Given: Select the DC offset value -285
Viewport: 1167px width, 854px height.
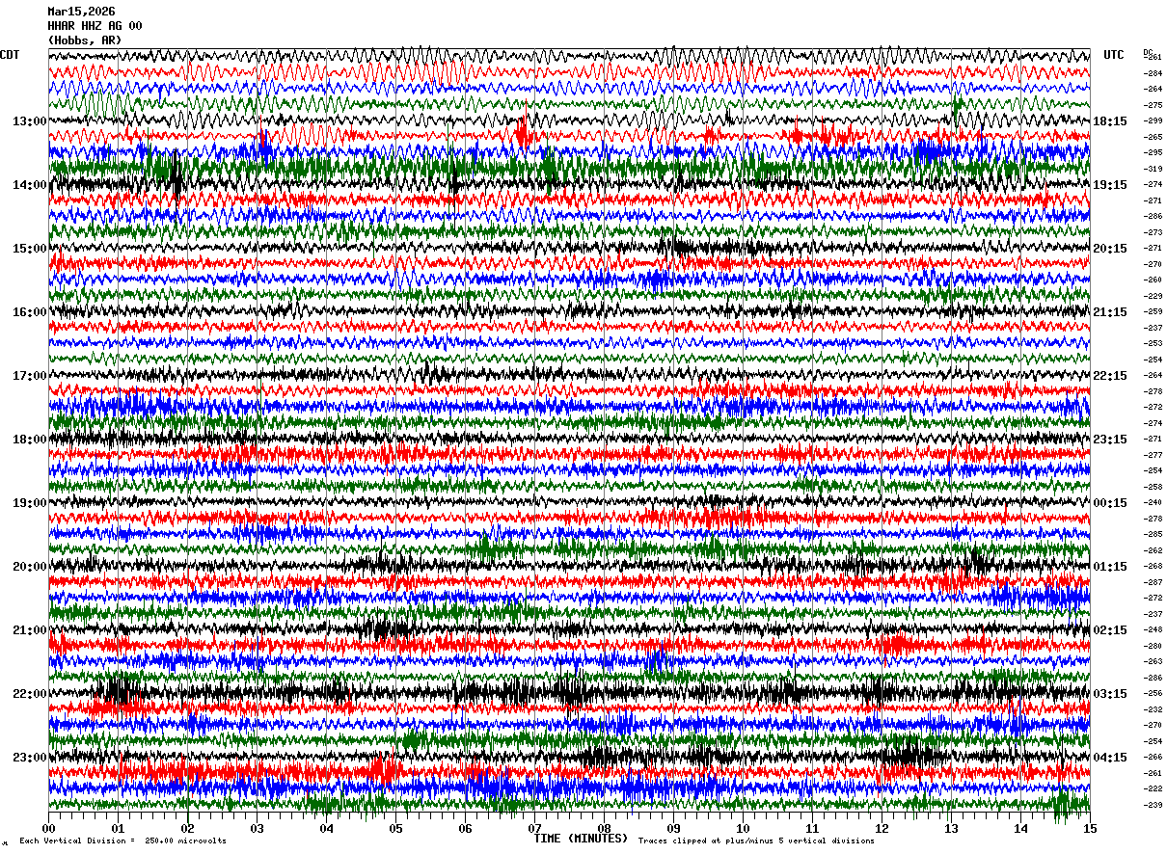Looking at the screenshot, I should (1153, 534).
